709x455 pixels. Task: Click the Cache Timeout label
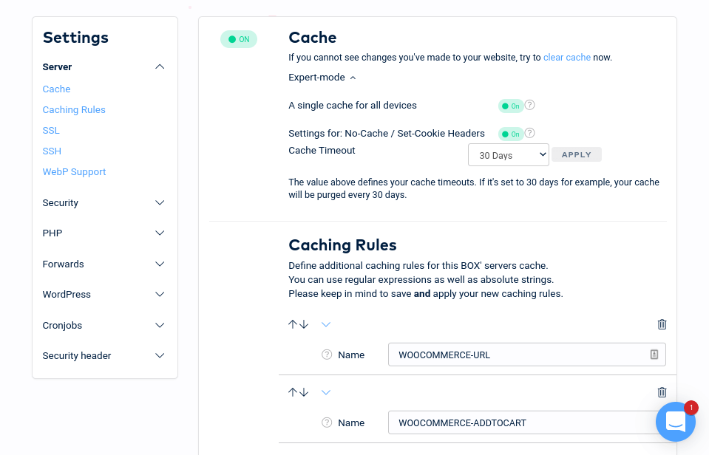pyautogui.click(x=322, y=151)
